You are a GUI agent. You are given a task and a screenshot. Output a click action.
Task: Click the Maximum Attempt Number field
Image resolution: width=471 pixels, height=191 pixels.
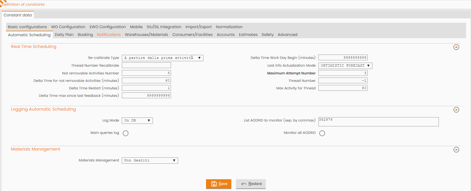click(343, 73)
